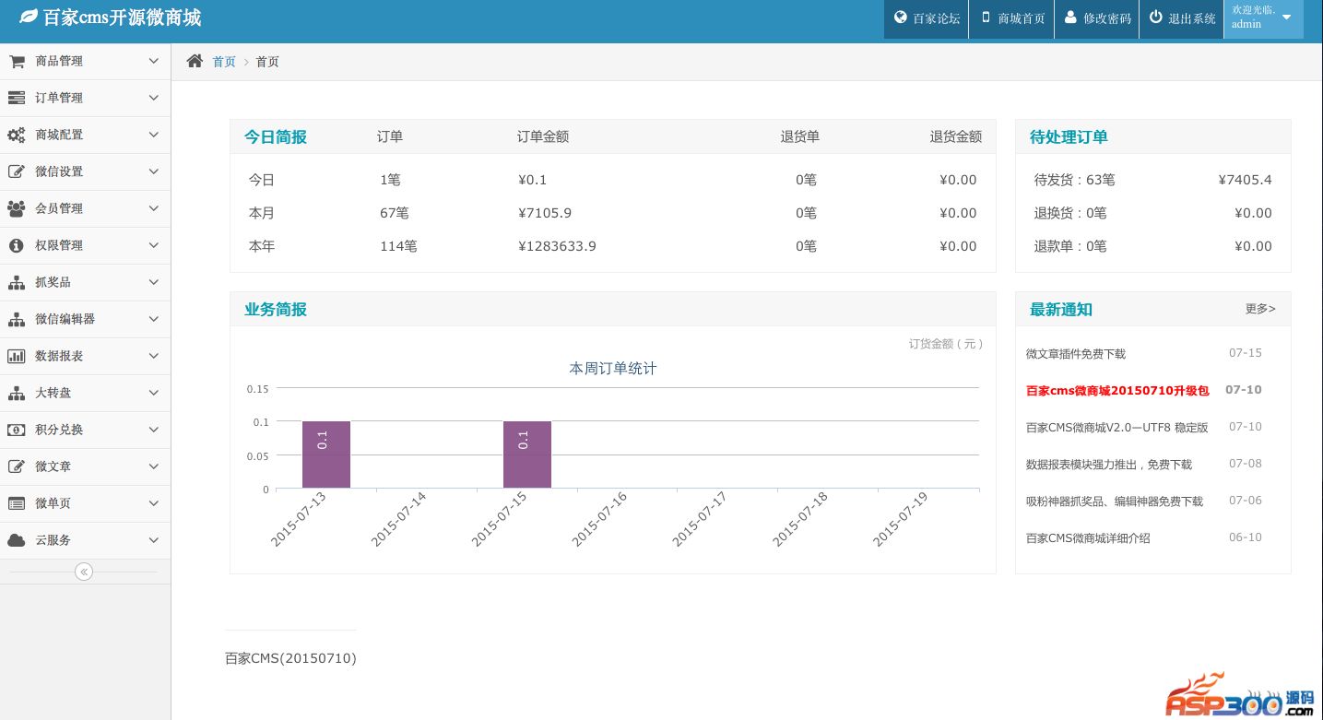This screenshot has width=1323, height=720.
Task: Click the info icon beside 权限管理
Action: pyautogui.click(x=17, y=245)
